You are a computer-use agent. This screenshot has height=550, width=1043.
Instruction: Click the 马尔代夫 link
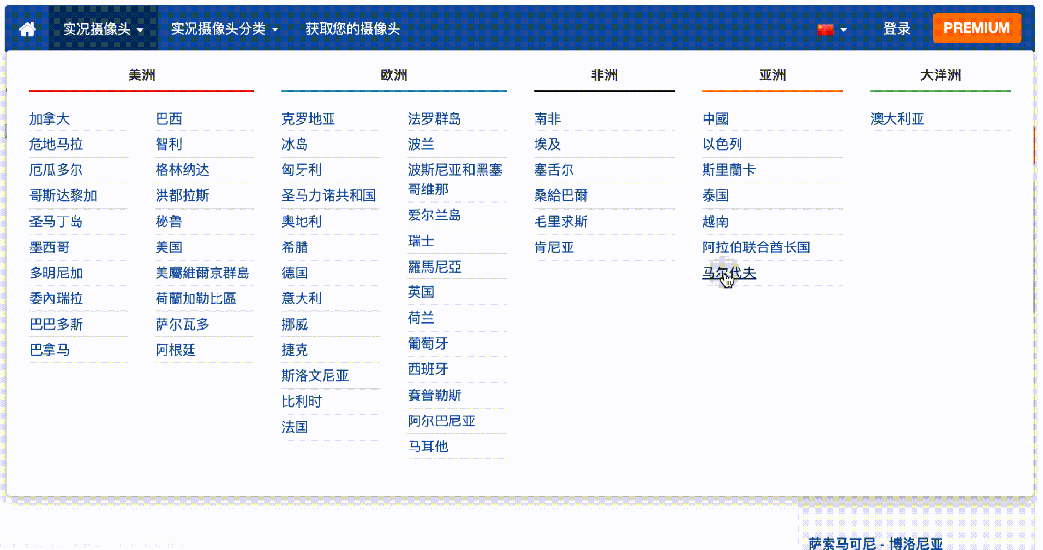[x=729, y=273]
